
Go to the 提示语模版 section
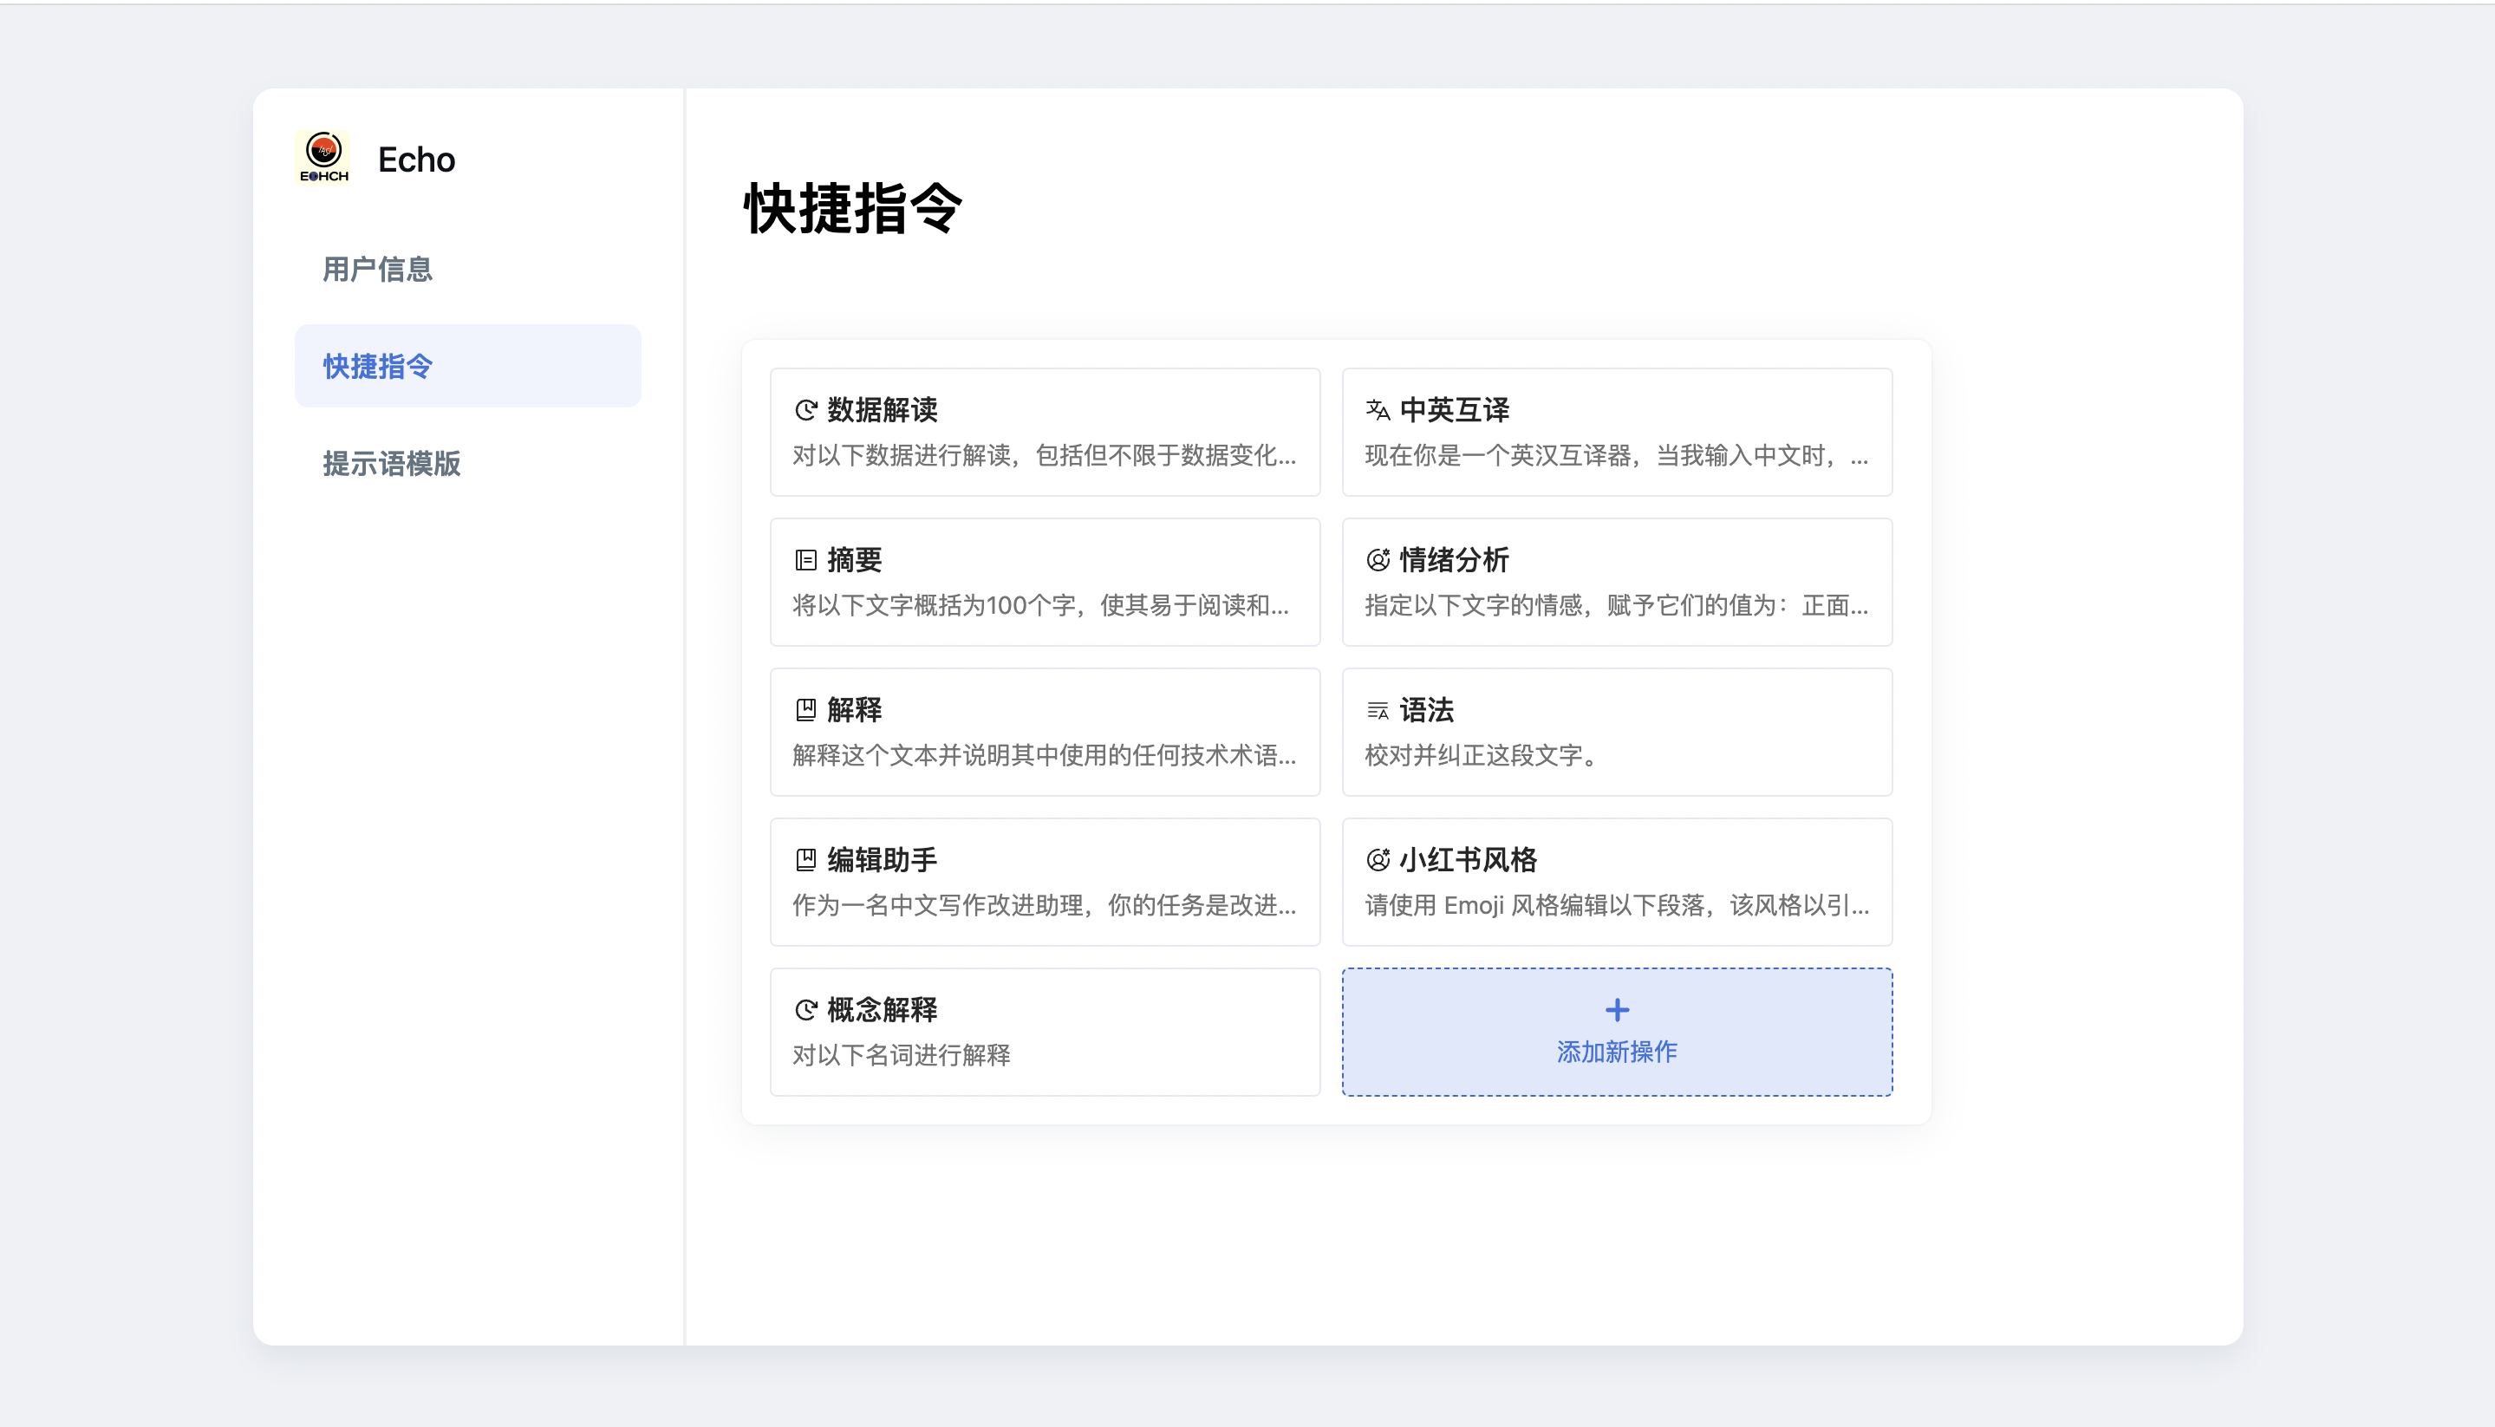point(392,464)
